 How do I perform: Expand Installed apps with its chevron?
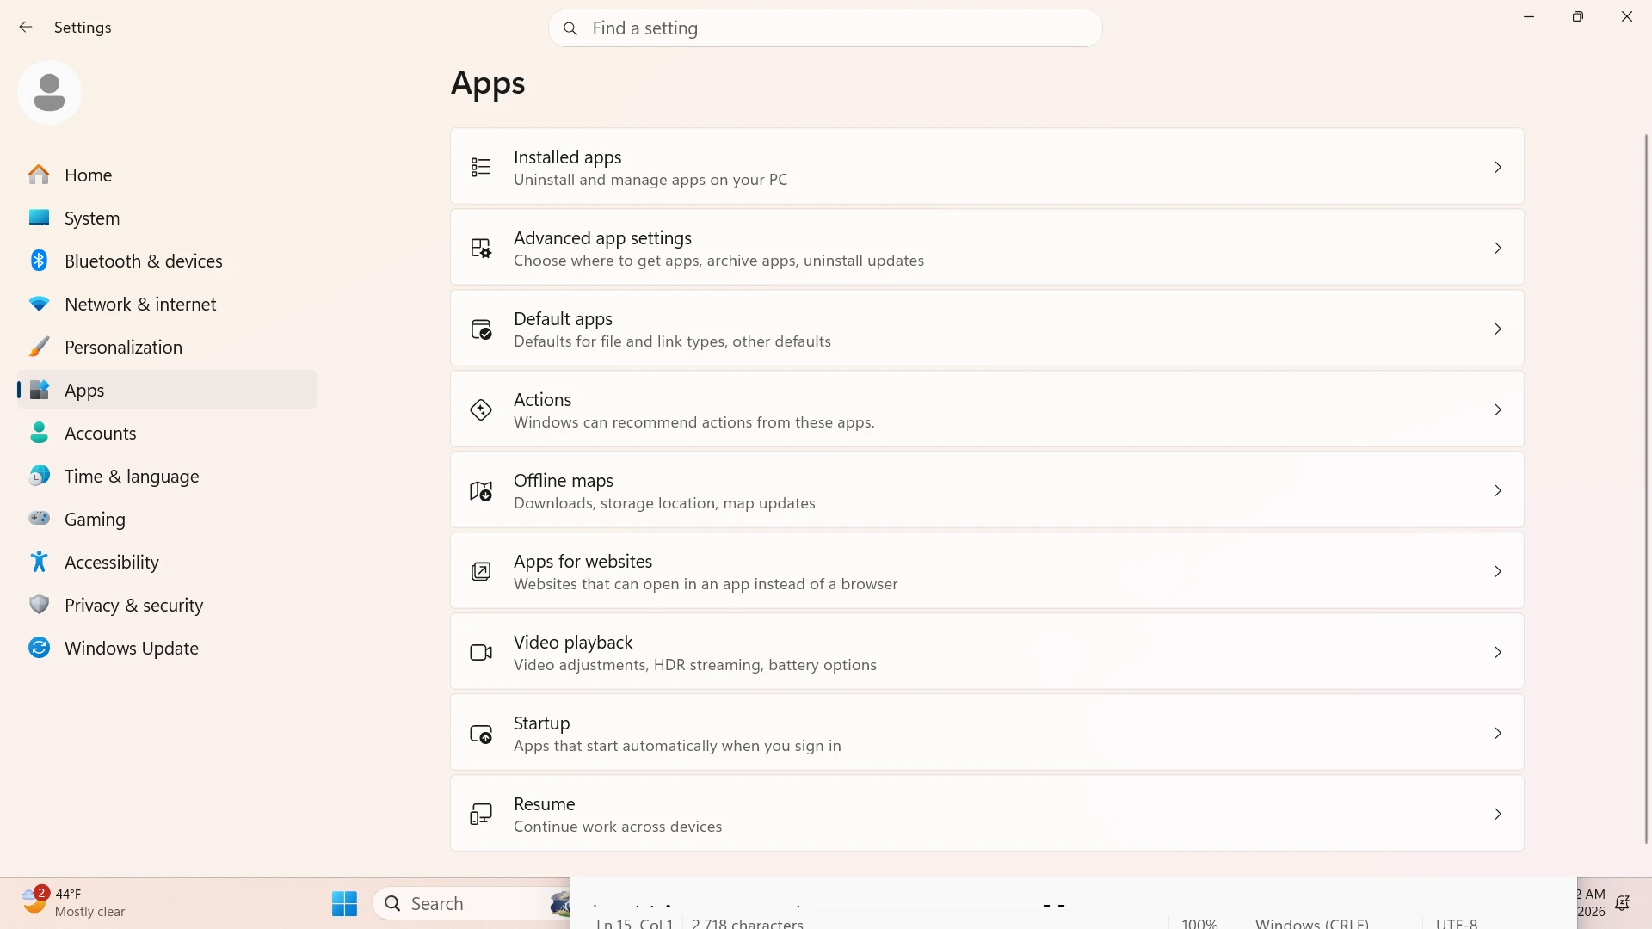click(x=1498, y=167)
